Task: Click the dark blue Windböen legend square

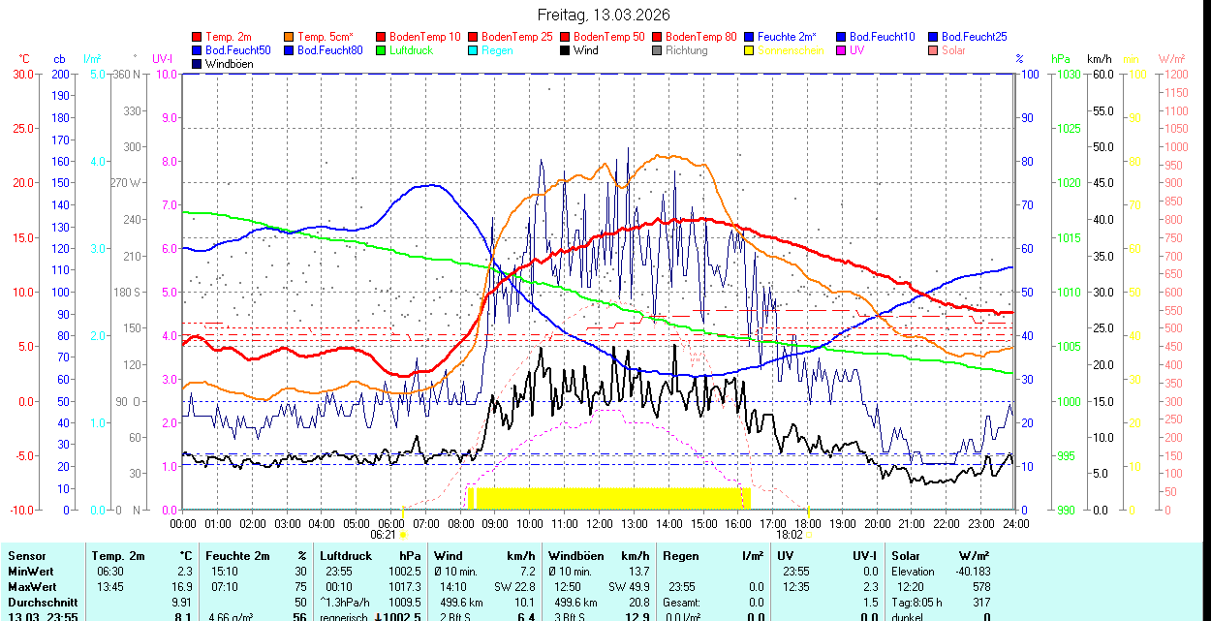Action: (x=198, y=64)
